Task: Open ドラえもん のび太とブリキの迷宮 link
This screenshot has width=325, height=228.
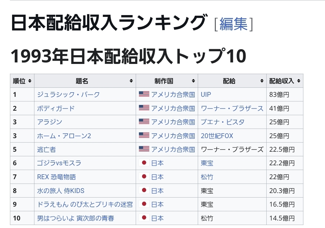Action: pos(85,204)
